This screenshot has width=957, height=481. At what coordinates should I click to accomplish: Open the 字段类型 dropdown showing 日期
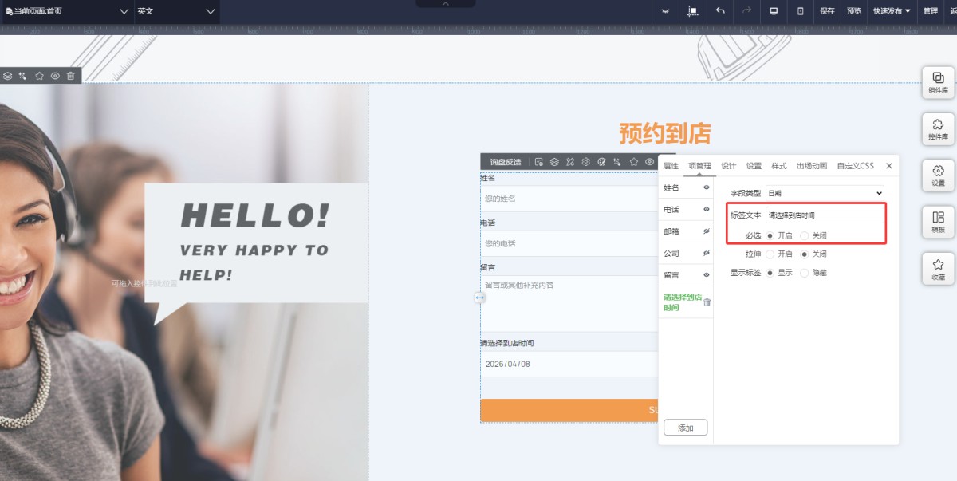coord(825,193)
